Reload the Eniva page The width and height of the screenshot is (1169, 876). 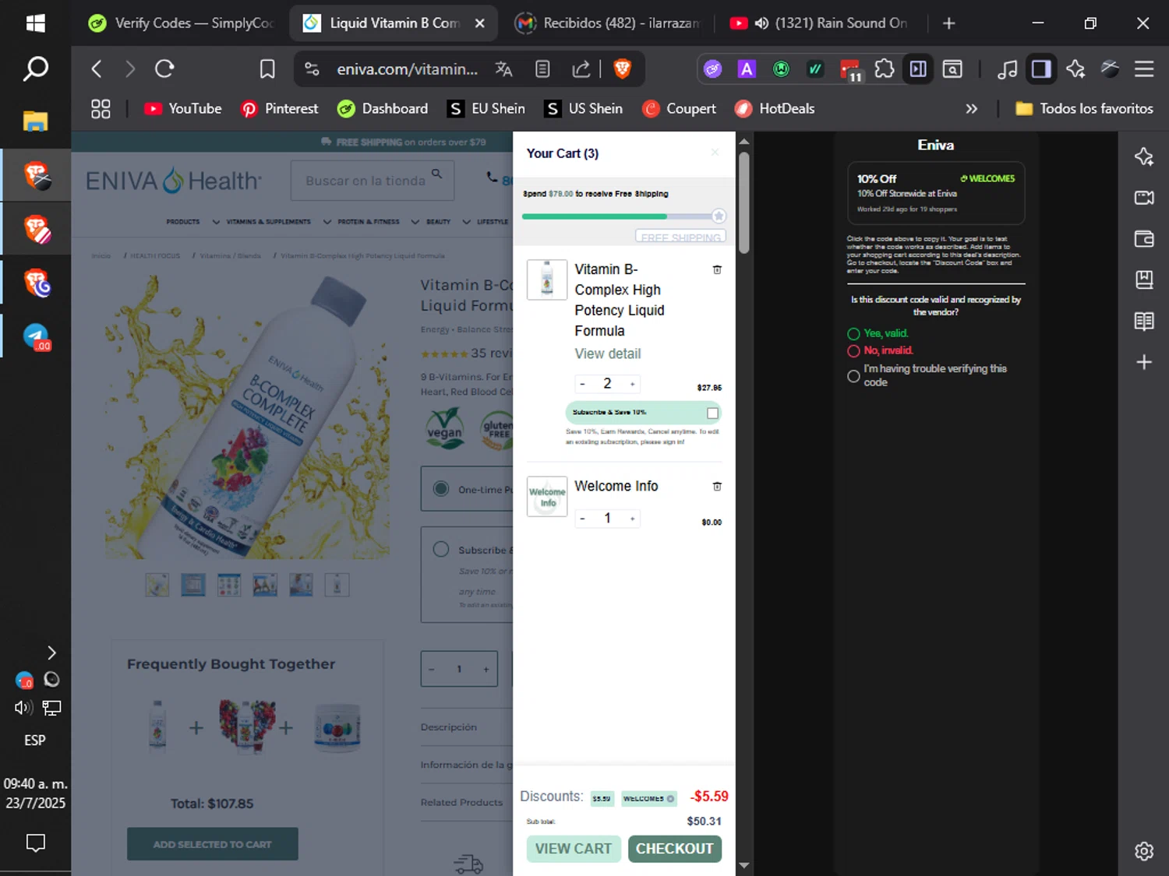click(164, 69)
